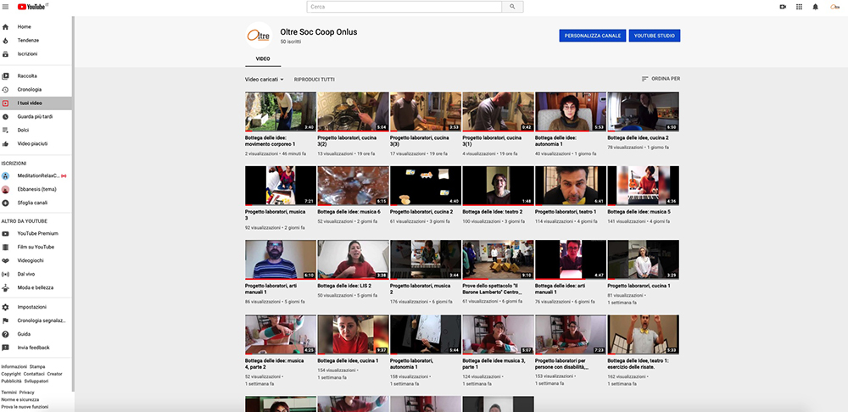The width and height of the screenshot is (848, 412).
Task: Open Ebbanesis (tema) subscription
Action: tap(36, 189)
